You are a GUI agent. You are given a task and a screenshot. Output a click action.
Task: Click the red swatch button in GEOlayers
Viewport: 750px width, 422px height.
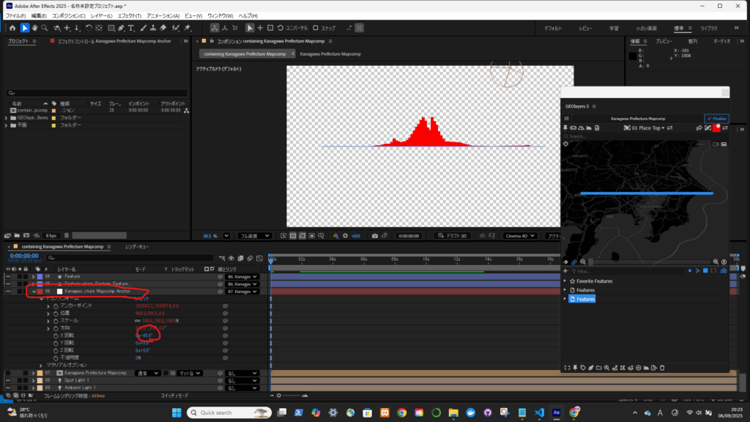[717, 127]
